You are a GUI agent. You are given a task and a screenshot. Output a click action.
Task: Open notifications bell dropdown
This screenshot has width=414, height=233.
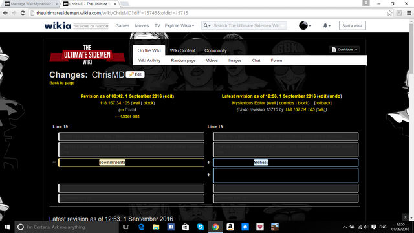click(x=326, y=26)
